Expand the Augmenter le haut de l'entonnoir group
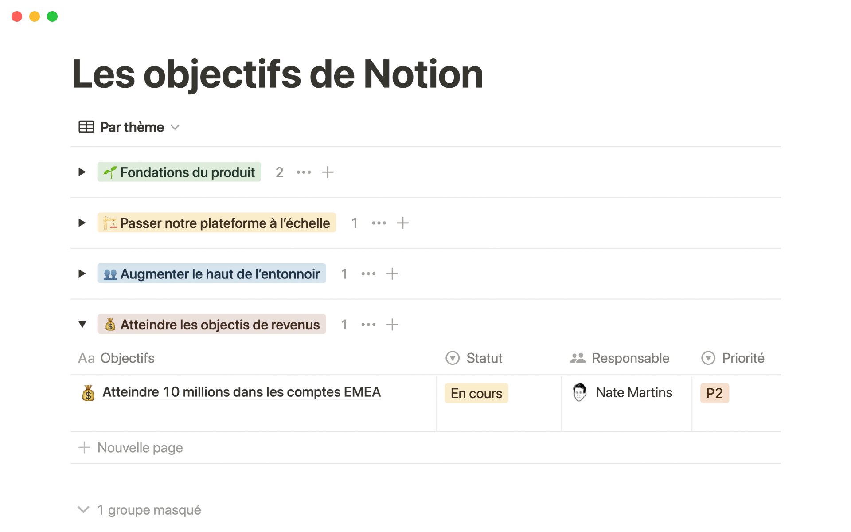851x532 pixels. click(82, 274)
